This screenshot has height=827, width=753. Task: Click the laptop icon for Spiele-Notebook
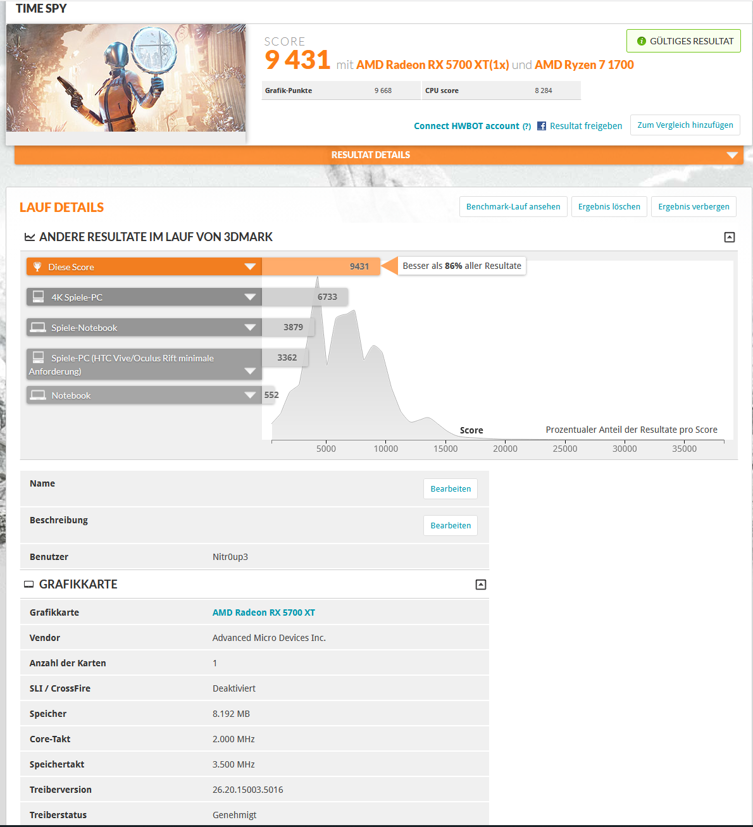[x=38, y=327]
